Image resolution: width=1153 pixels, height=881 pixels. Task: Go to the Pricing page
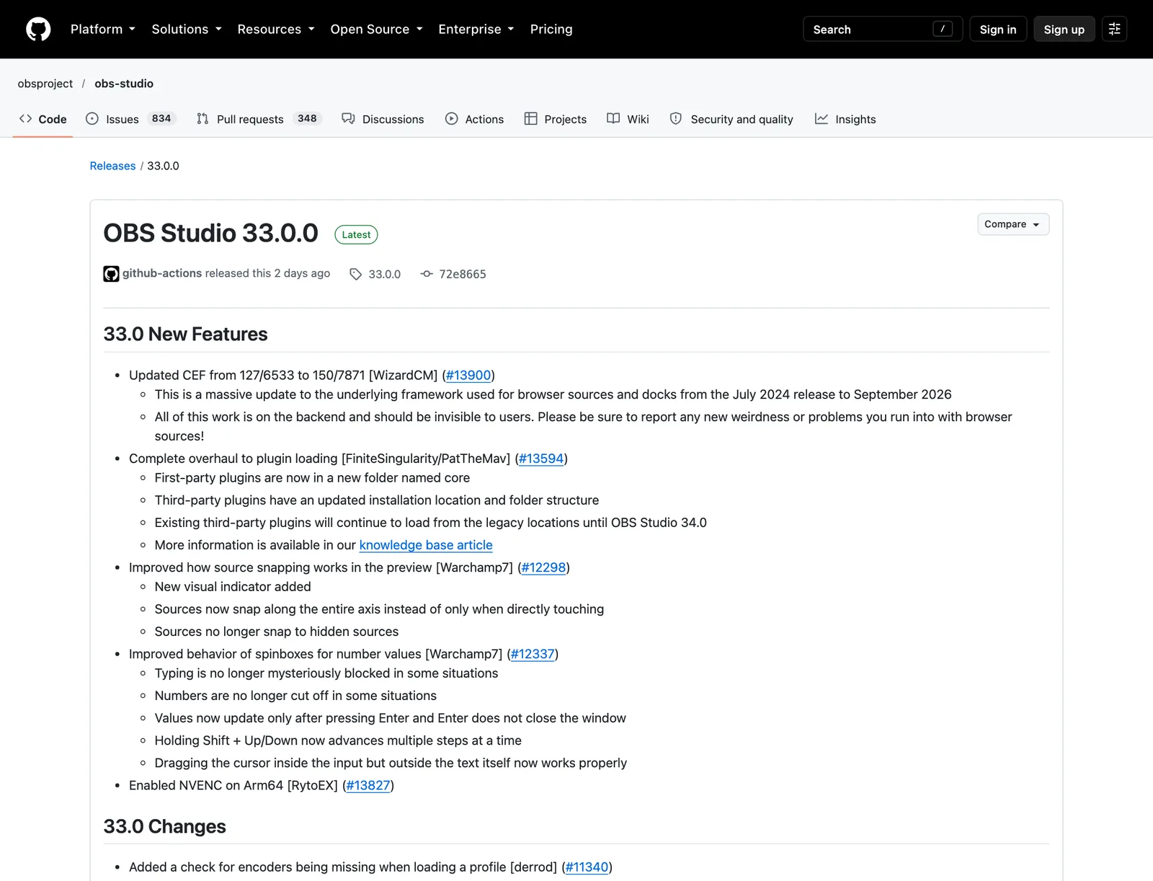pos(551,29)
